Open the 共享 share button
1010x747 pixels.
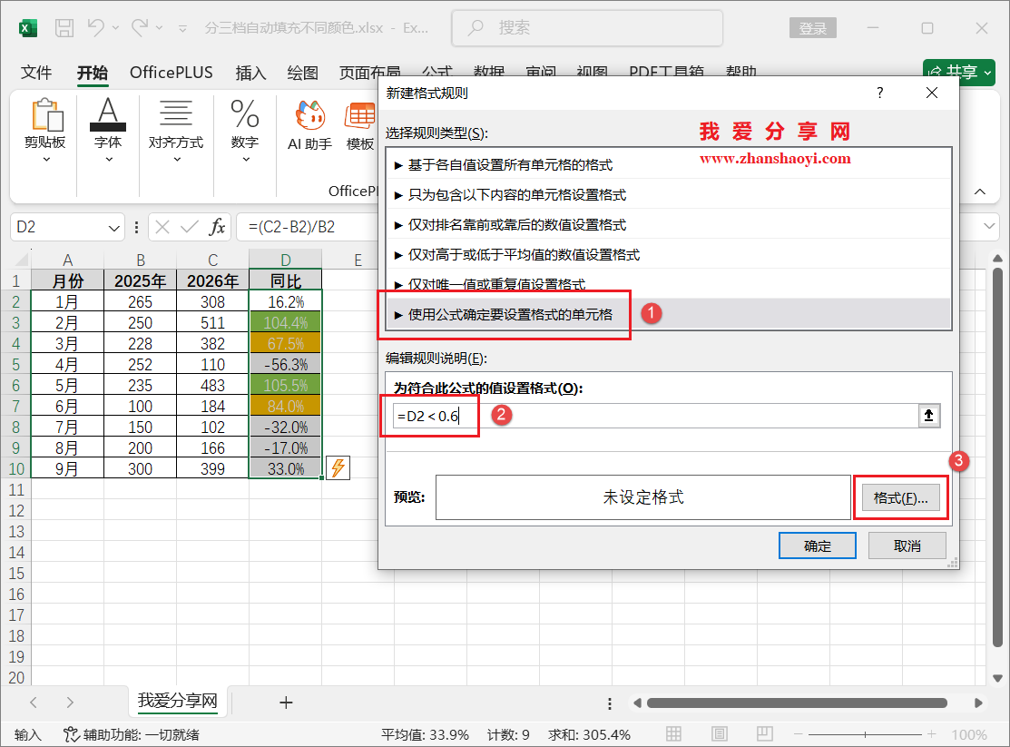[x=959, y=73]
